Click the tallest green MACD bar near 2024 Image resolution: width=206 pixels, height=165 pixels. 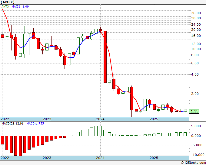pos(100,131)
